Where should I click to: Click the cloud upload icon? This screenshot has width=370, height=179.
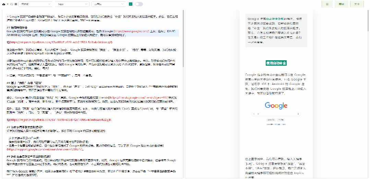(3, 4)
